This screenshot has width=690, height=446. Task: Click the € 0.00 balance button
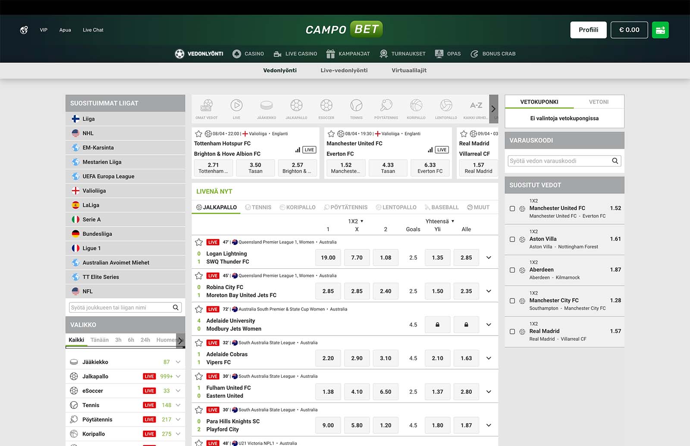pyautogui.click(x=629, y=30)
